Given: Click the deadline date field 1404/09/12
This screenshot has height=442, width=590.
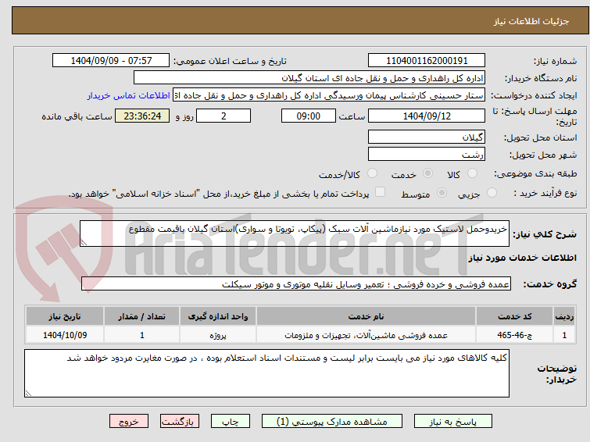Looking at the screenshot, I should pos(427,116).
